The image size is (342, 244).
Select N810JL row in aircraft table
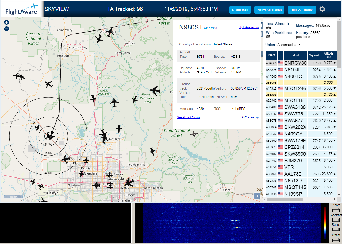301,70
